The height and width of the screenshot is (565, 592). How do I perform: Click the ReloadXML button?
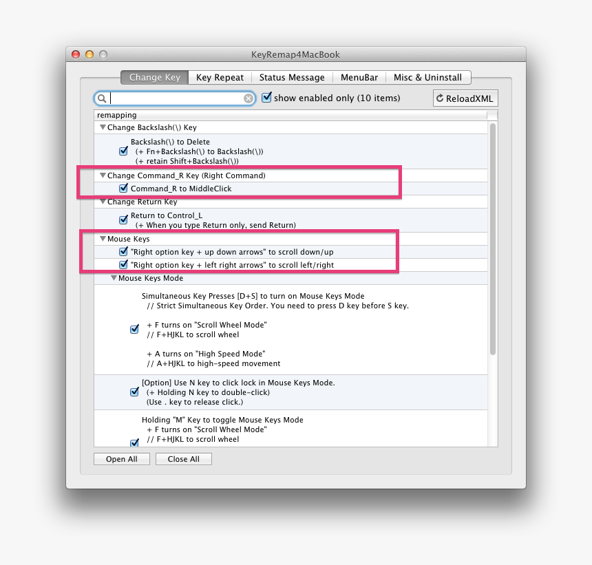click(465, 98)
